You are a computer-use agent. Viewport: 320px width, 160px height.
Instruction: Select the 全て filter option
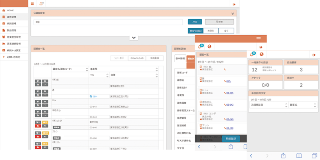(226, 31)
